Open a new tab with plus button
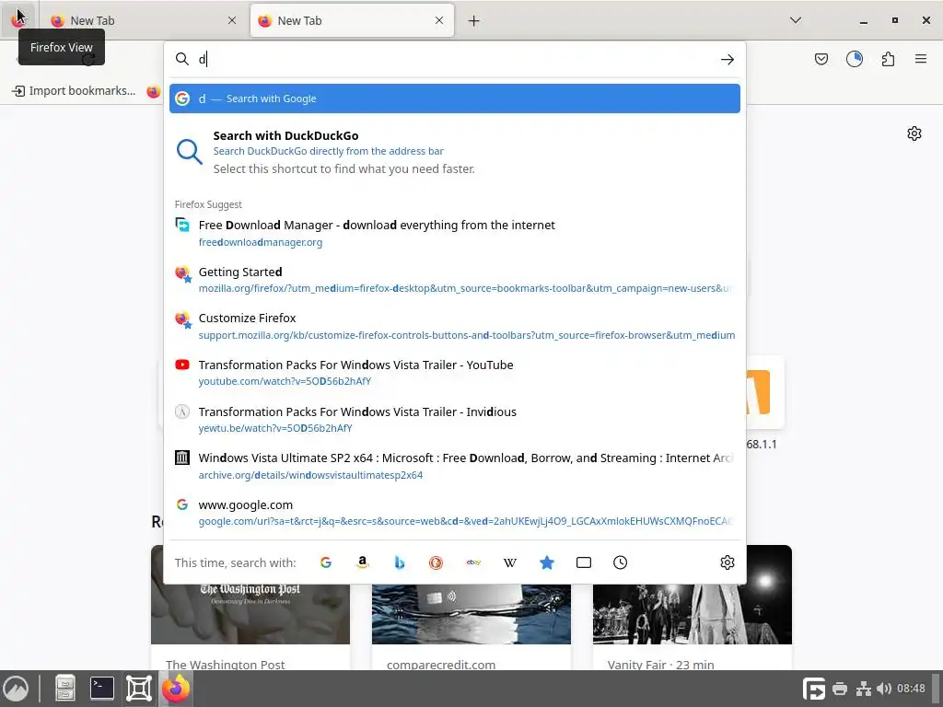The width and height of the screenshot is (943, 707). [x=474, y=20]
